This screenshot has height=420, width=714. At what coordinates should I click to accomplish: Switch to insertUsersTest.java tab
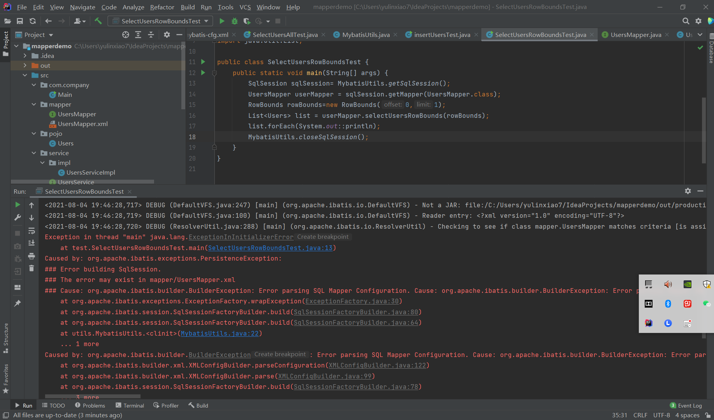(442, 35)
